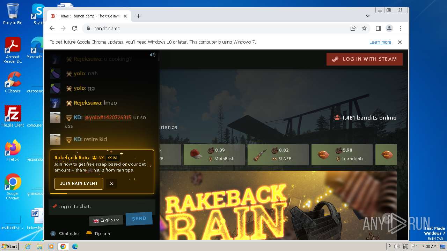Screen dimensions: 447x251
Task: Open FileZilla Client desktop icon
Action: 13,116
